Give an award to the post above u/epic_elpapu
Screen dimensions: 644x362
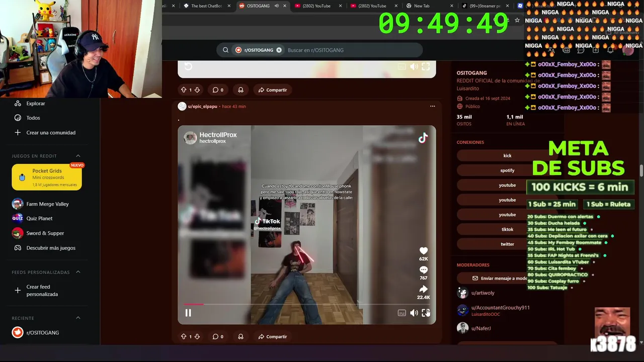[x=240, y=90]
